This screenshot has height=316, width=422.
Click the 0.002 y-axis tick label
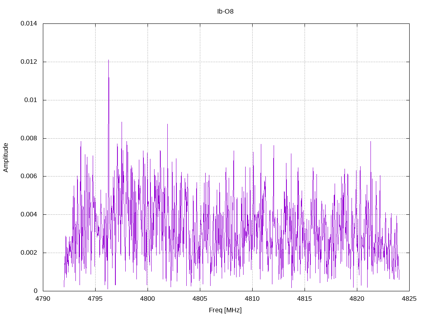(29, 253)
